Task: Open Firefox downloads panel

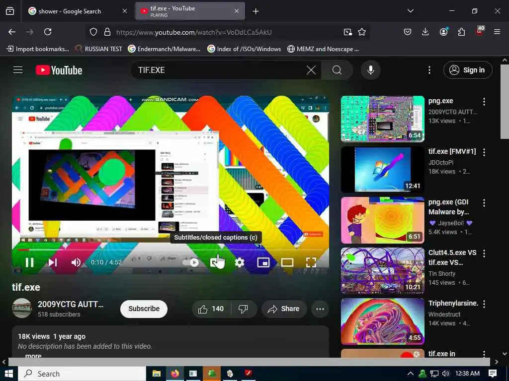Action: pyautogui.click(x=425, y=32)
